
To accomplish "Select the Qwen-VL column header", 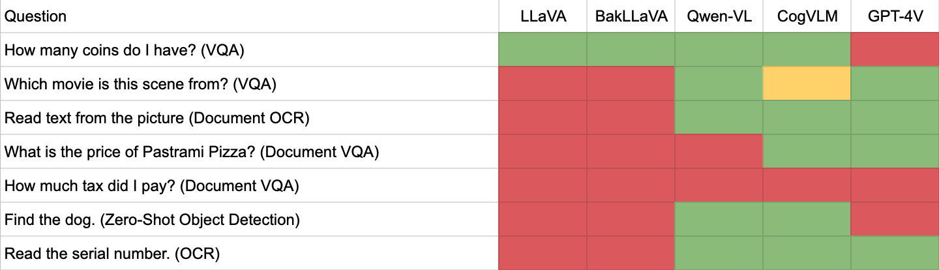I will [x=719, y=16].
